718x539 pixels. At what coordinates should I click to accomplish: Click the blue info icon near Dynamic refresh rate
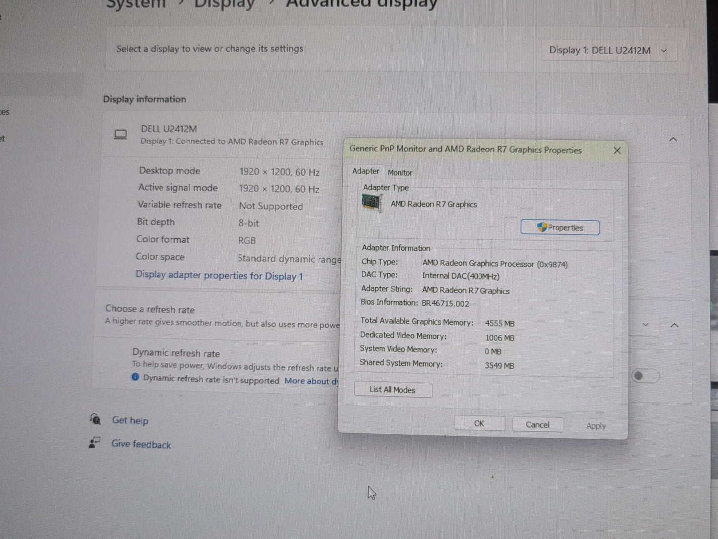[x=135, y=377]
